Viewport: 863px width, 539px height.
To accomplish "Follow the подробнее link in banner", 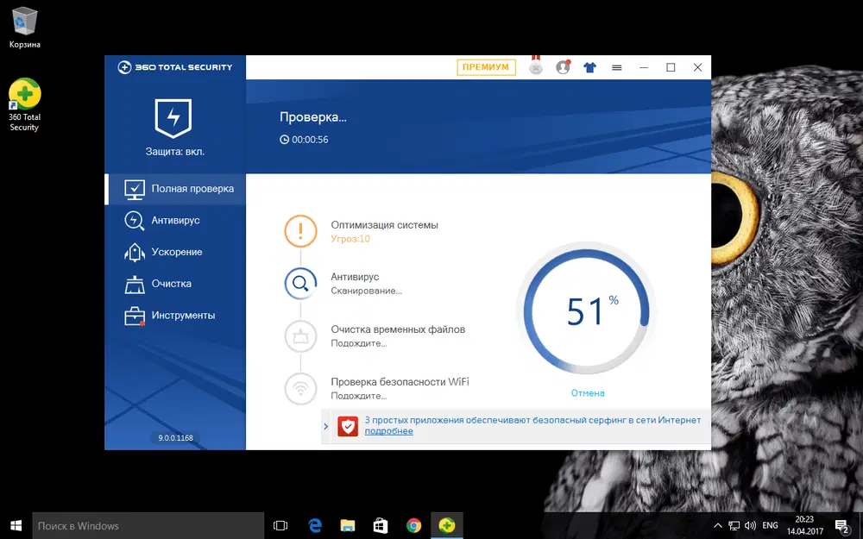I will (388, 431).
